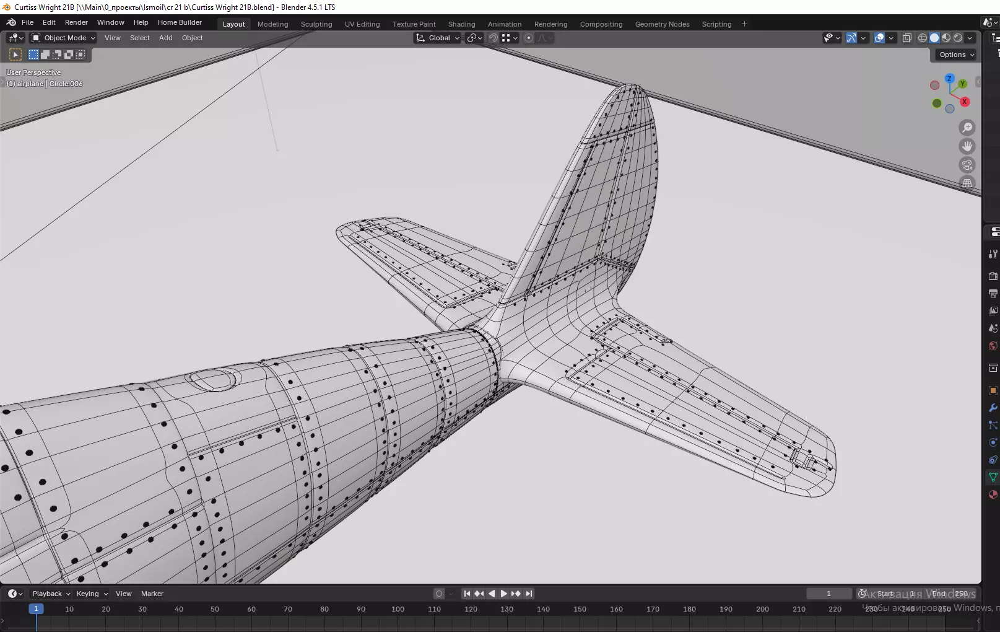The image size is (1000, 632).
Task: Open the Options dropdown in viewport
Action: click(957, 55)
